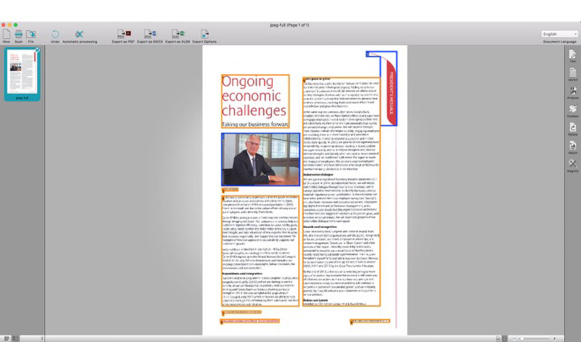Select the left column body text zone below photo
581x342 pixels.
[x=260, y=251]
